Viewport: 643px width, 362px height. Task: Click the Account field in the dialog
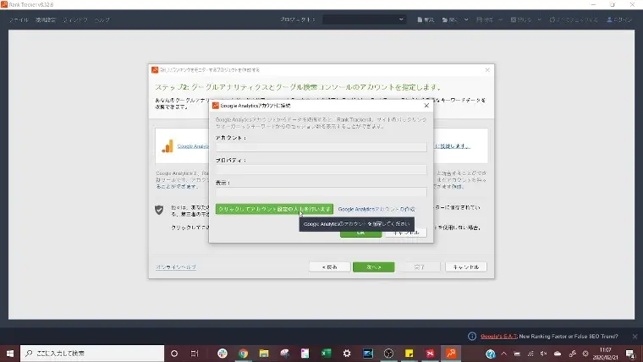321,147
